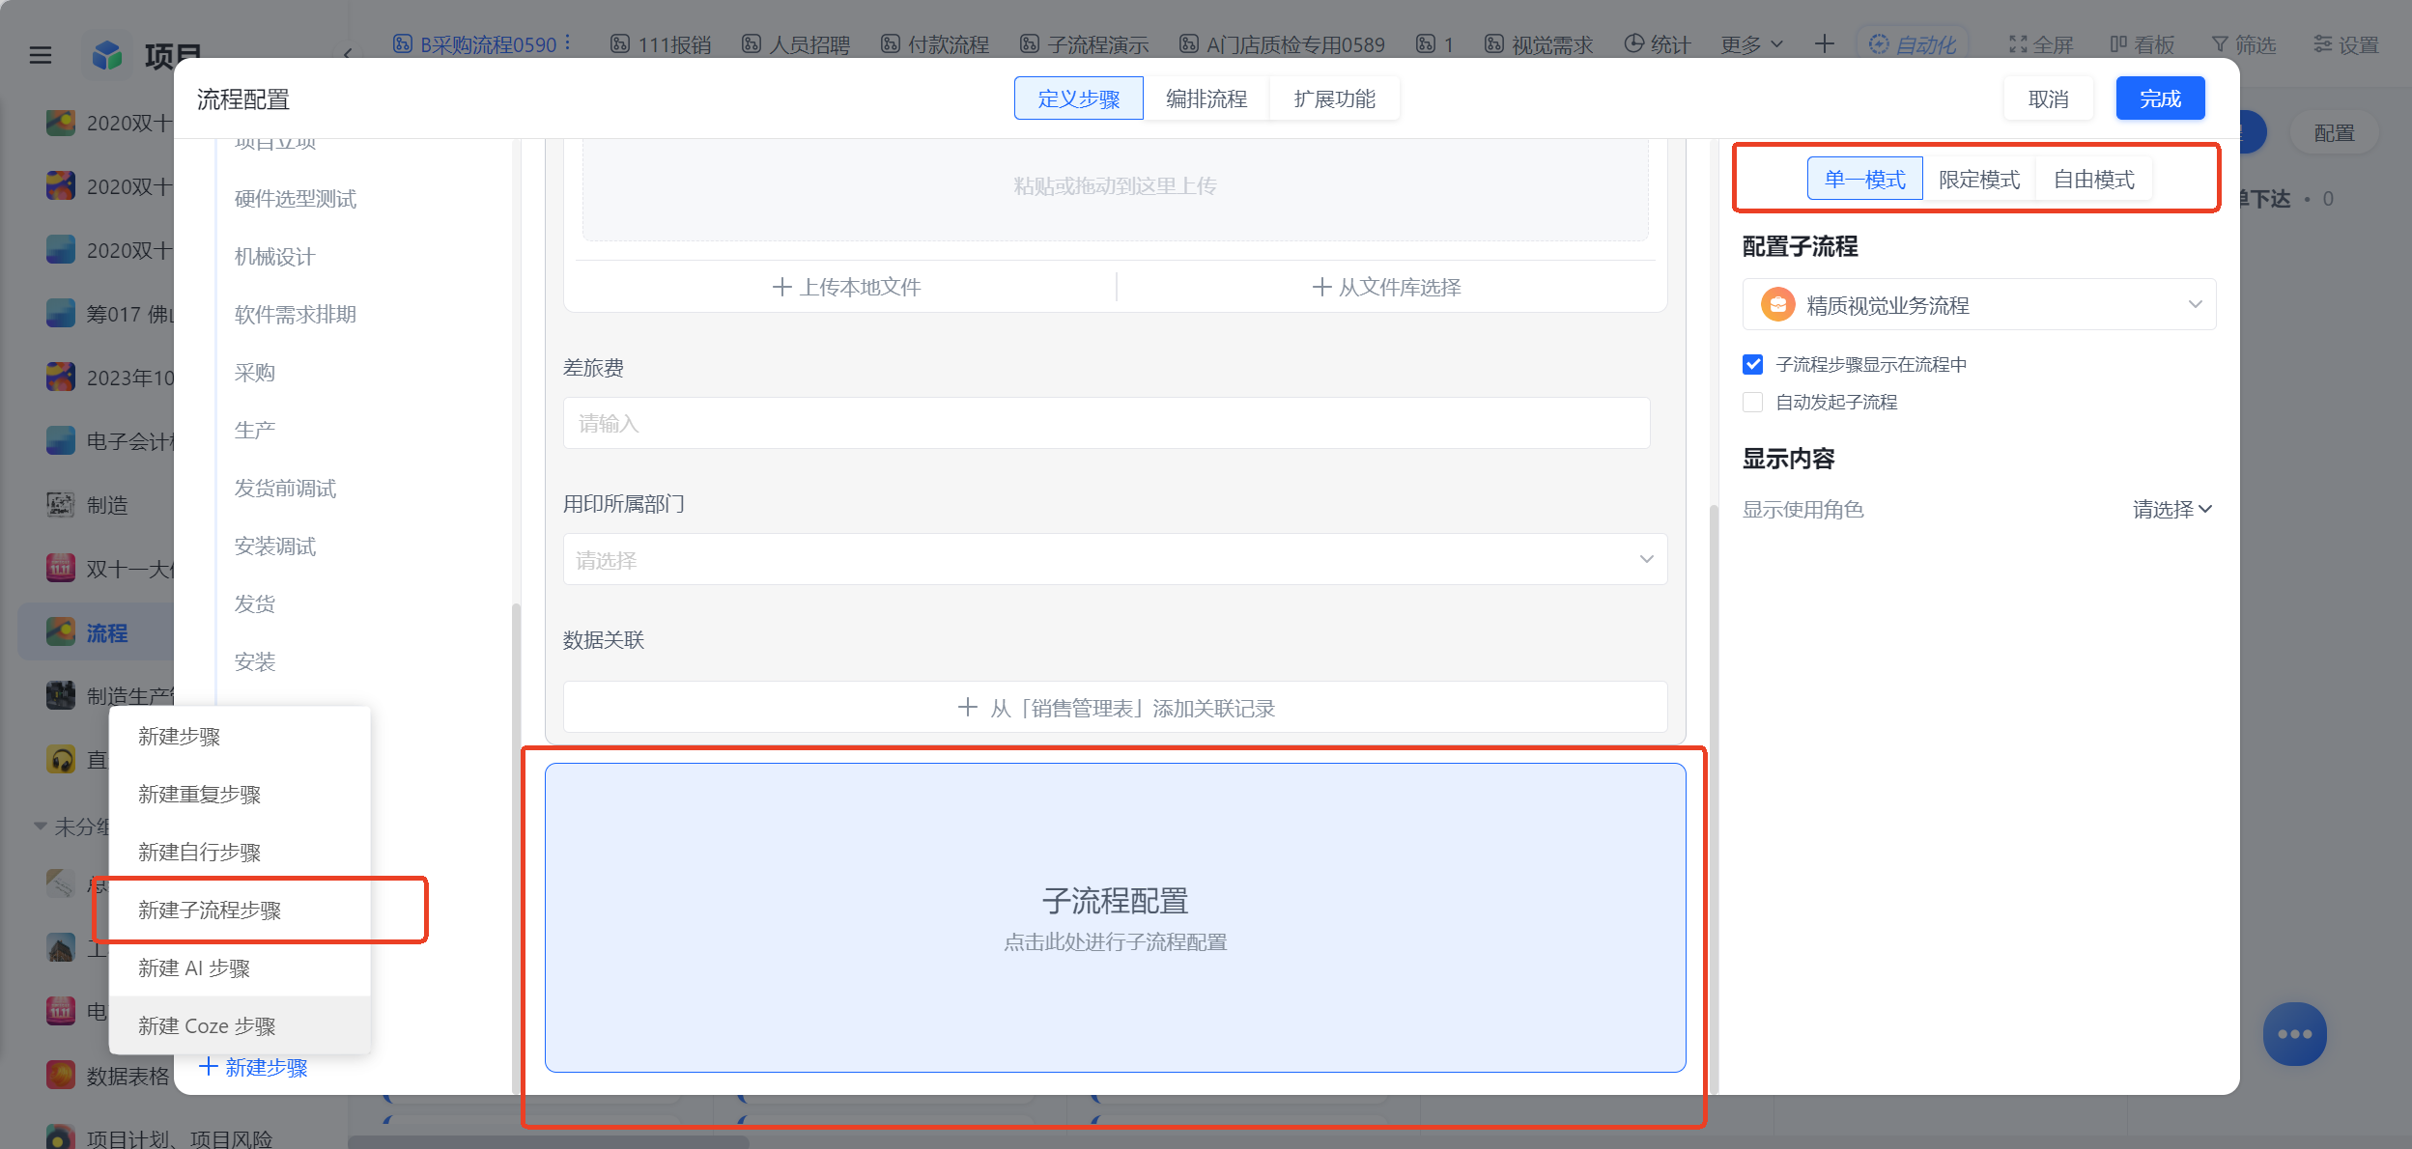Open the three-dot menu beside B采购流程0590
Image resolution: width=2412 pixels, height=1149 pixels.
568,43
